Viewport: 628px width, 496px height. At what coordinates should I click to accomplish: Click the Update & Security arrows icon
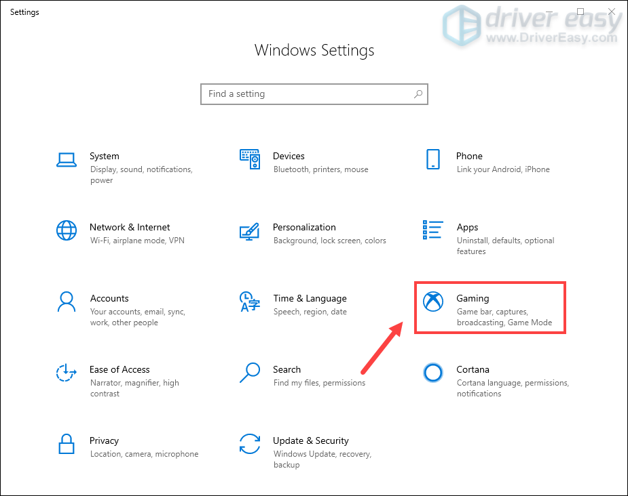[x=249, y=444]
